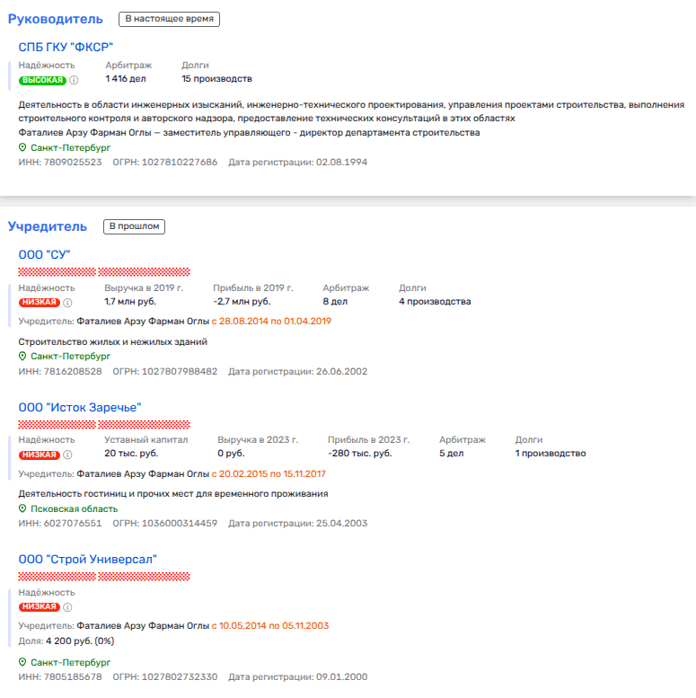Open ООО "Исток Заречье" company profile
The width and height of the screenshot is (696, 698).
click(80, 407)
